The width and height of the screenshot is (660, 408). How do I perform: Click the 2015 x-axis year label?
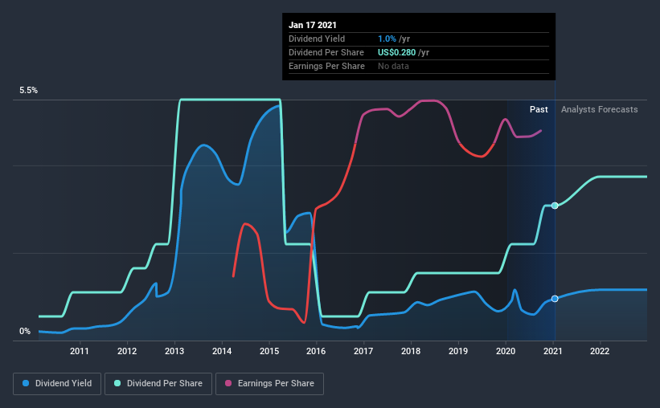(x=269, y=351)
